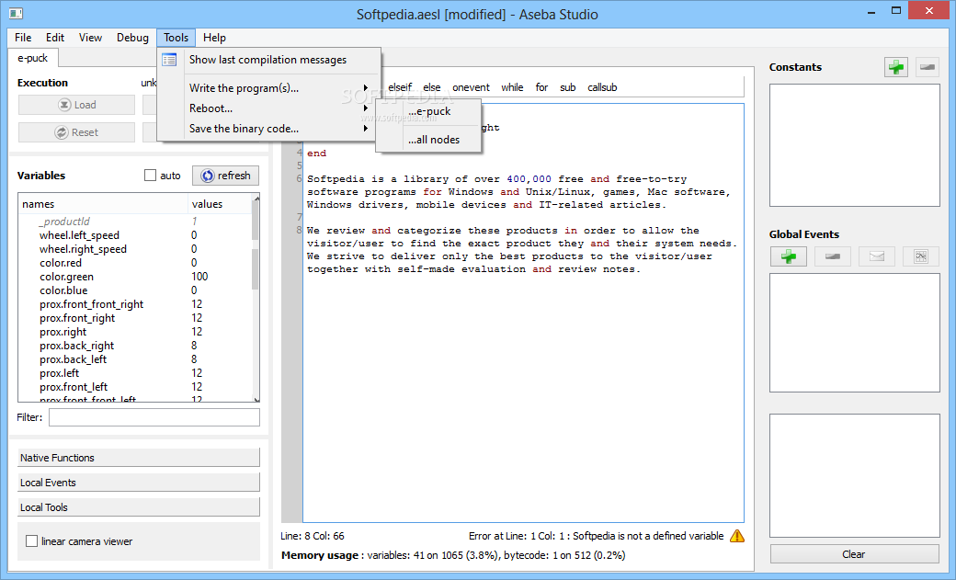Click value 100 of color.green
The height and width of the screenshot is (580, 956).
tap(199, 277)
